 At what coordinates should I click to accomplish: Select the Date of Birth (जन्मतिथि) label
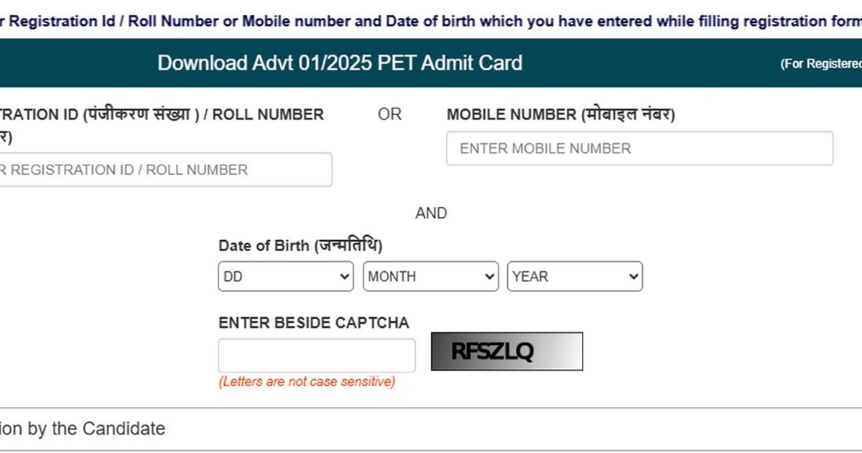pos(300,245)
